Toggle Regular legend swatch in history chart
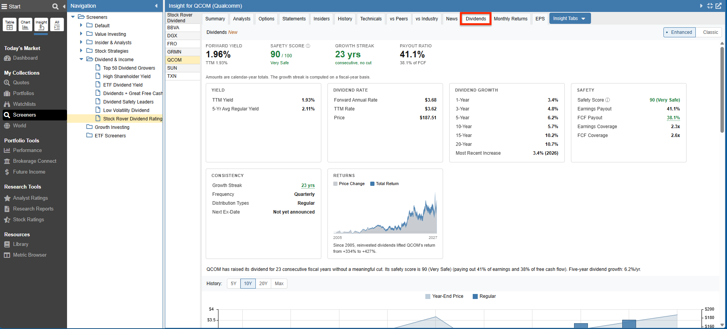Viewport: 727px width, 329px height. [x=475, y=296]
